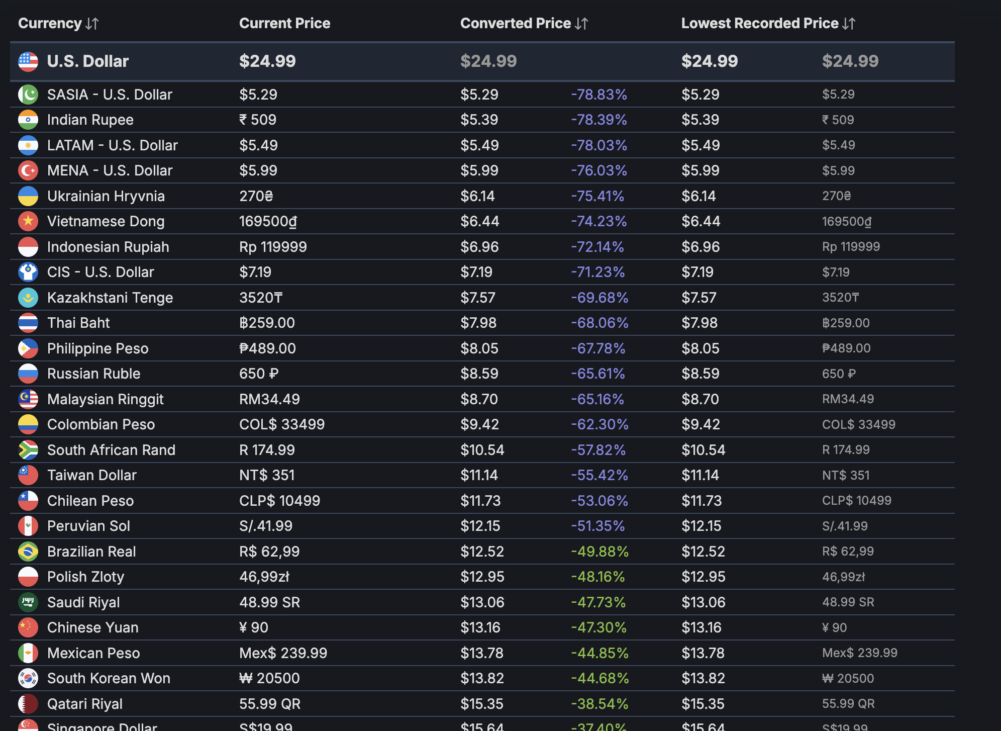
Task: Click the Current Price column header
Action: tap(284, 24)
